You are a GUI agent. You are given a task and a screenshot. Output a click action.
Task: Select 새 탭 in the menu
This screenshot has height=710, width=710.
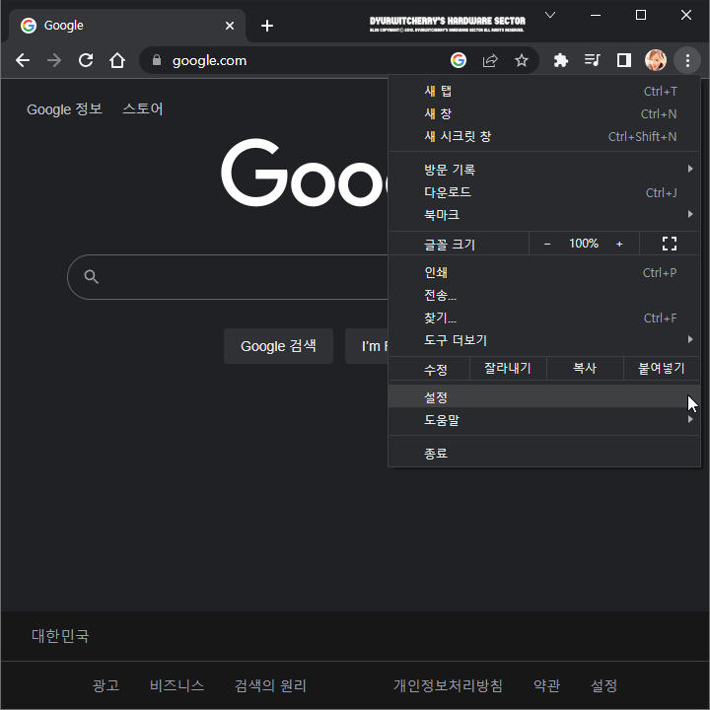544,91
